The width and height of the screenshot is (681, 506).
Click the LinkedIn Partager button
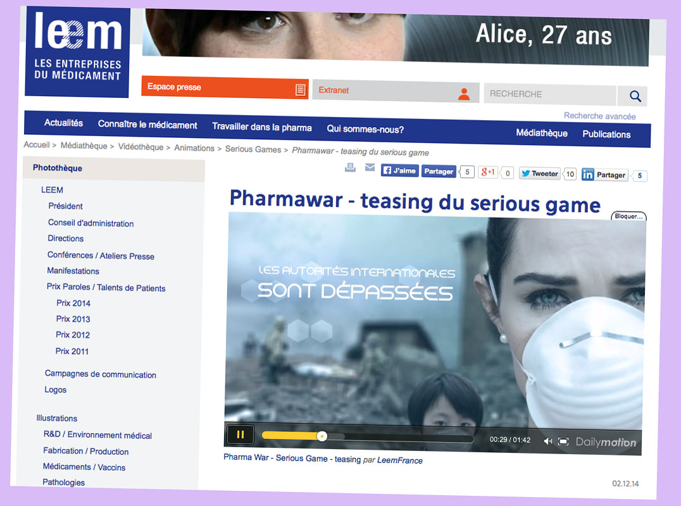(x=604, y=175)
